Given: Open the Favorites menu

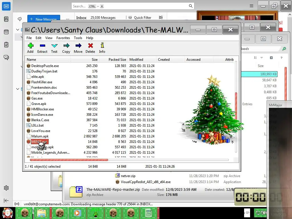Looking at the screenshot, I should coord(63,38).
